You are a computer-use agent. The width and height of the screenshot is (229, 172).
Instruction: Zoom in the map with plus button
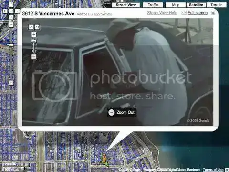coord(11,25)
